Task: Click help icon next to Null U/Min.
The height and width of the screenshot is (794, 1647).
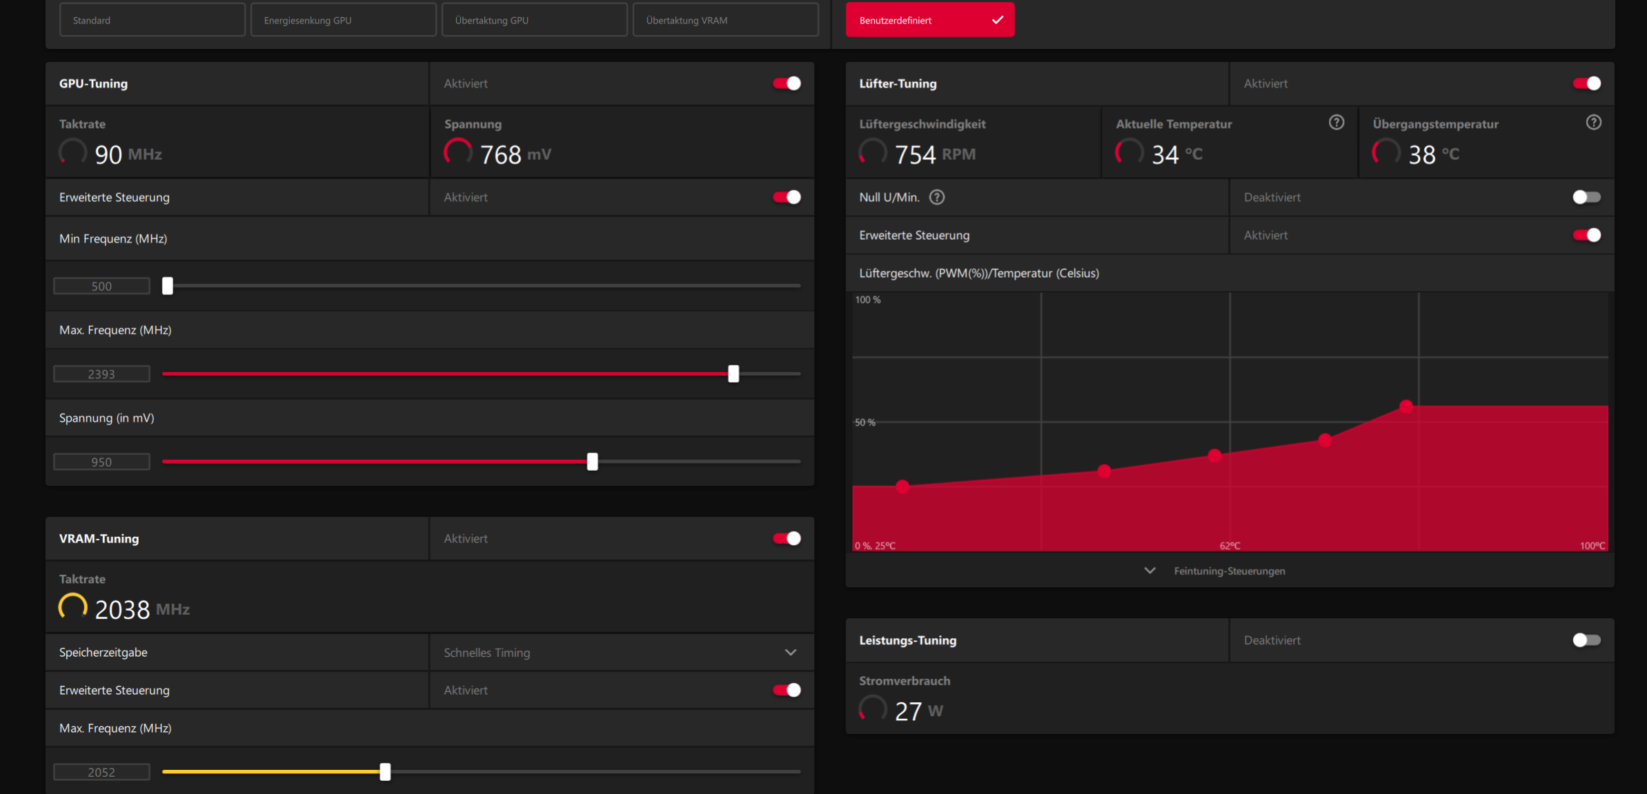Action: point(936,197)
